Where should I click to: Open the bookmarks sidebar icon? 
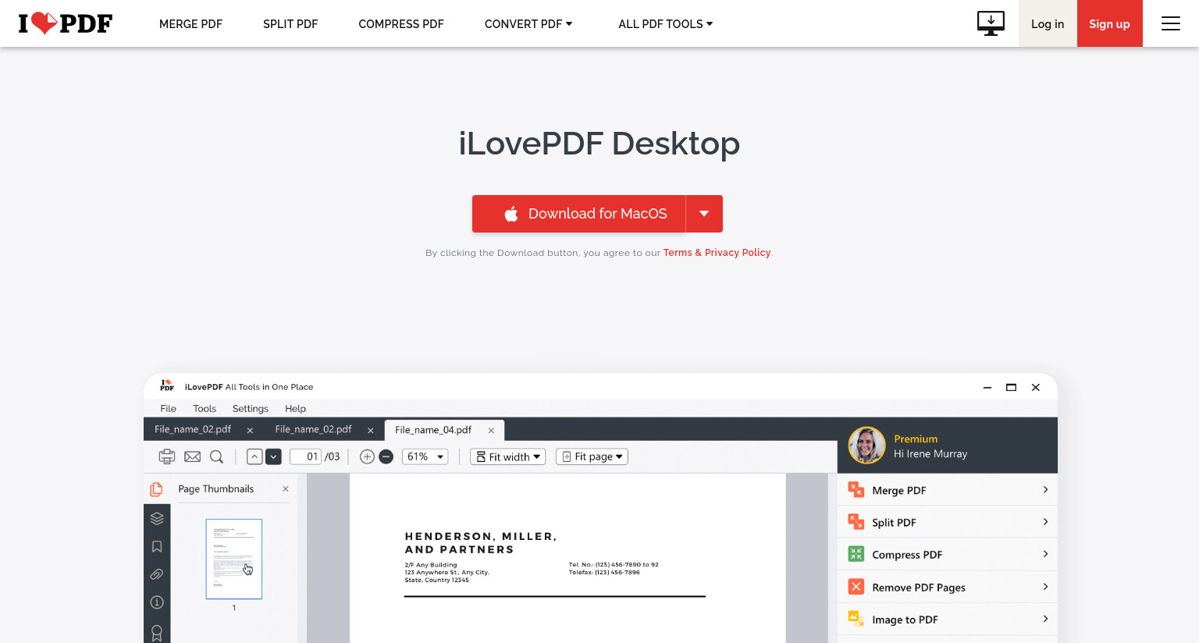[157, 546]
